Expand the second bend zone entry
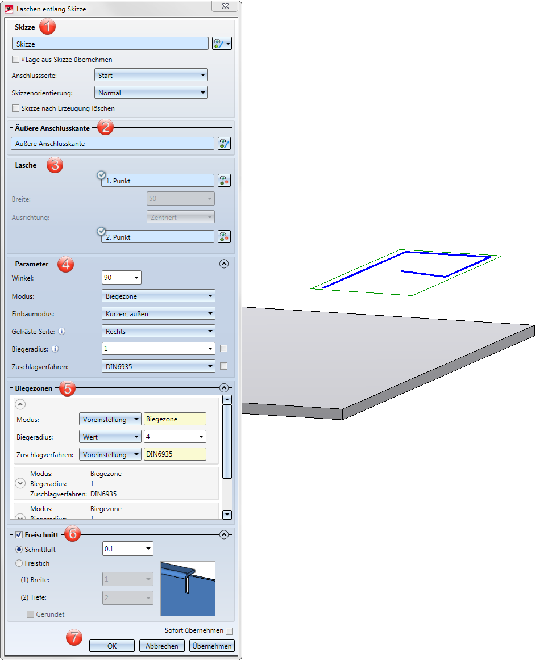Image resolution: width=544 pixels, height=669 pixels. 20,483
